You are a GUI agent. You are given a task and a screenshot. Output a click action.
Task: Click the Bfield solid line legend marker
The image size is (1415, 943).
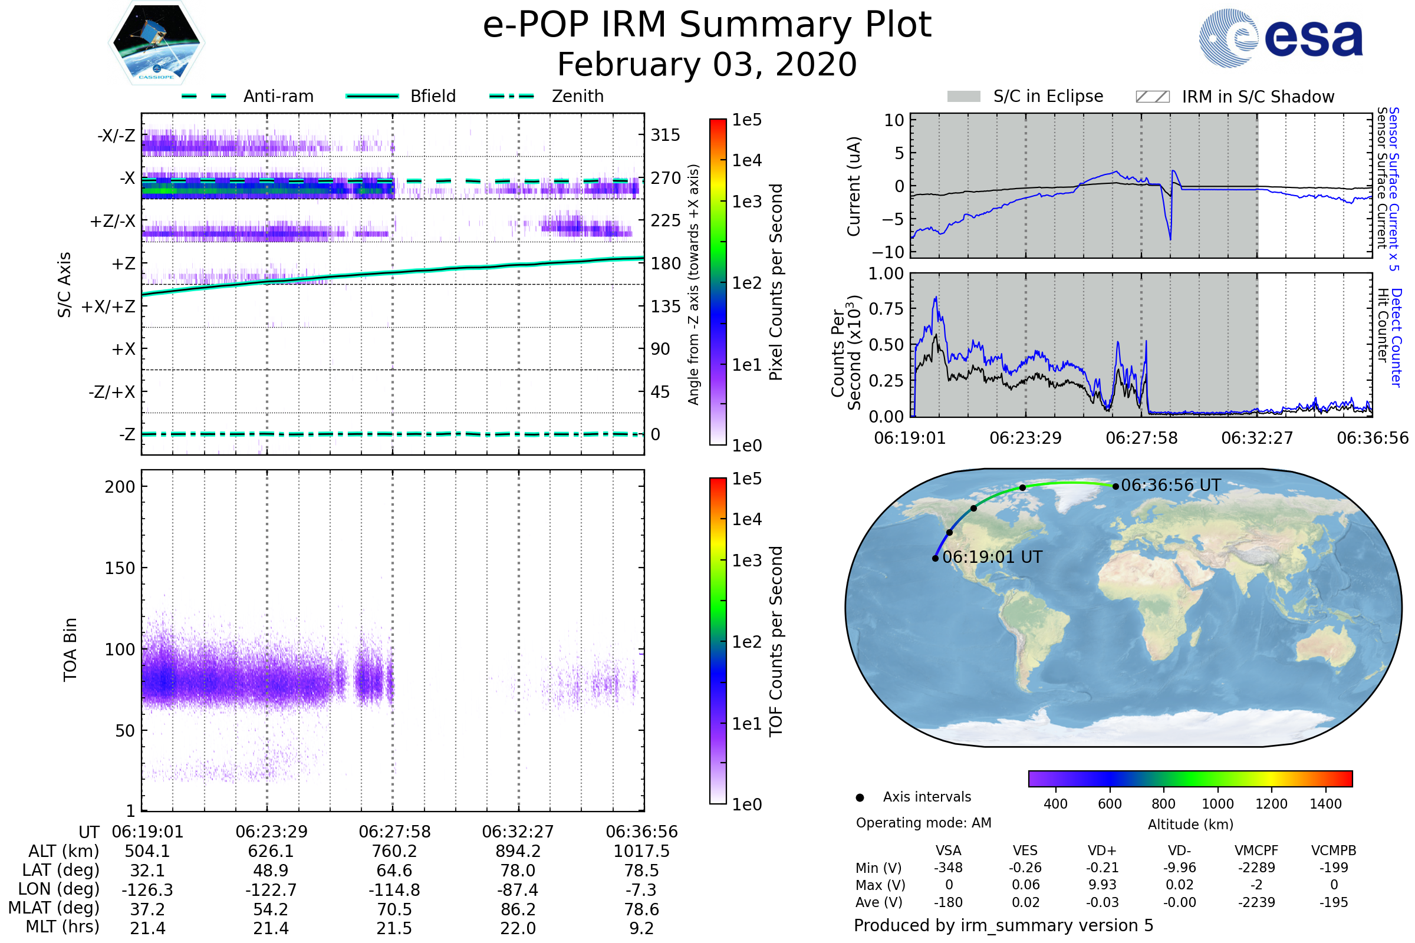[x=372, y=96]
